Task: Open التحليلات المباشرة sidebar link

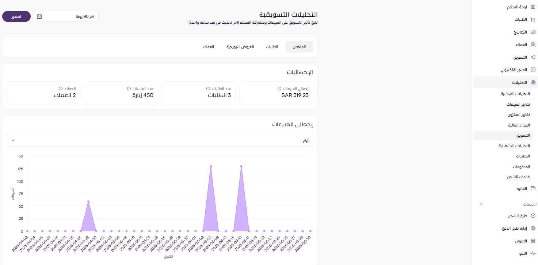Action: [x=515, y=94]
